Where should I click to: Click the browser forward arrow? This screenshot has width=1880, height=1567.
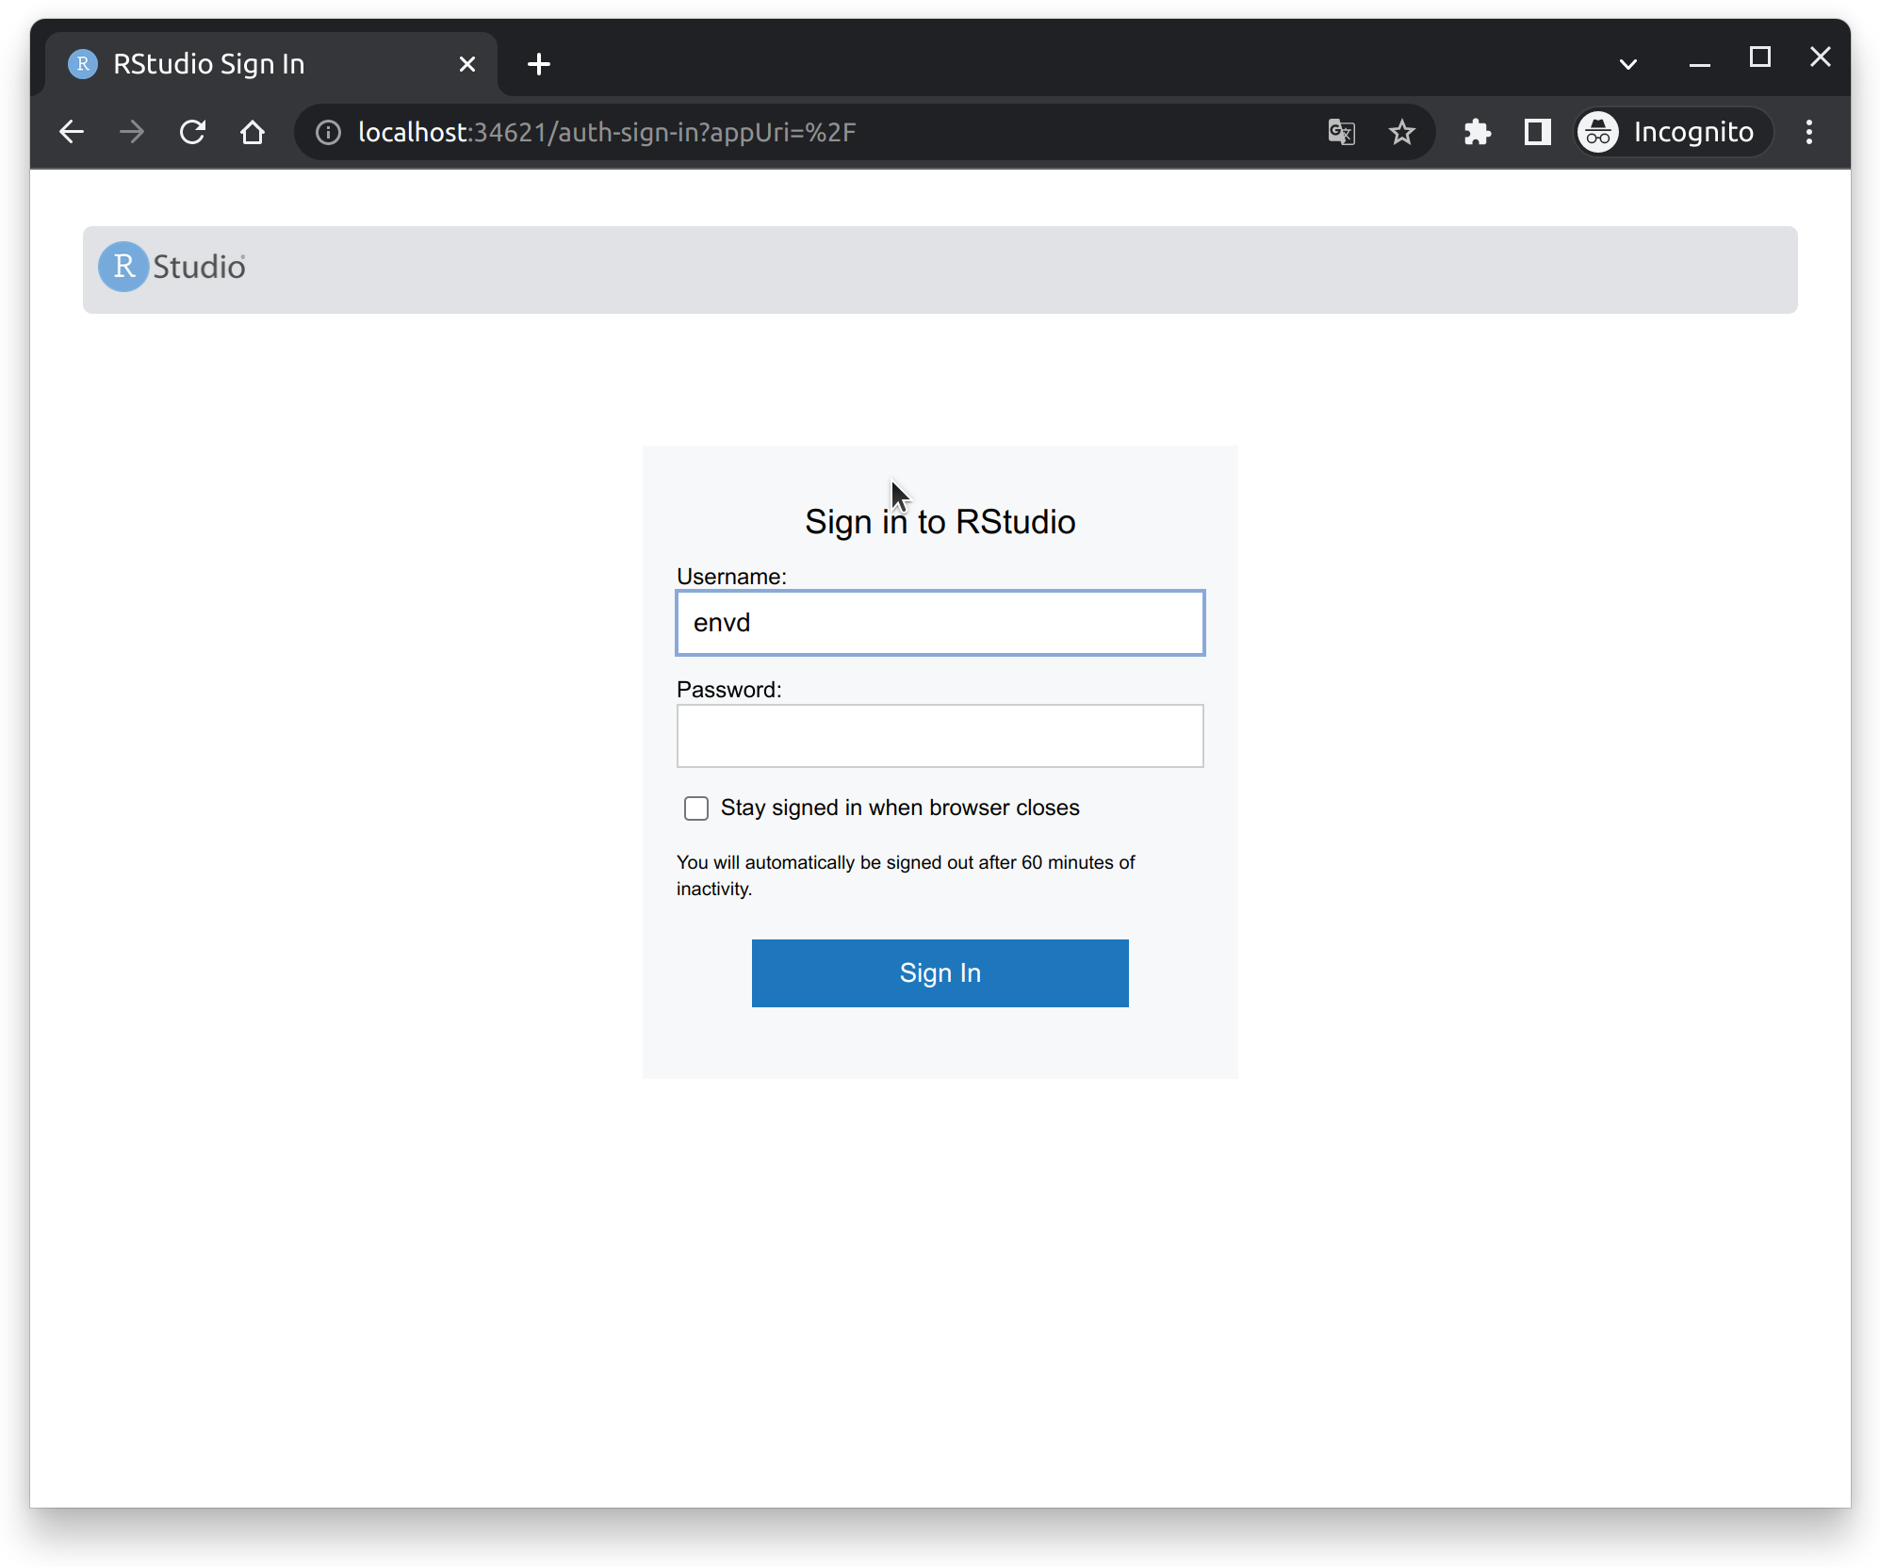(x=132, y=132)
